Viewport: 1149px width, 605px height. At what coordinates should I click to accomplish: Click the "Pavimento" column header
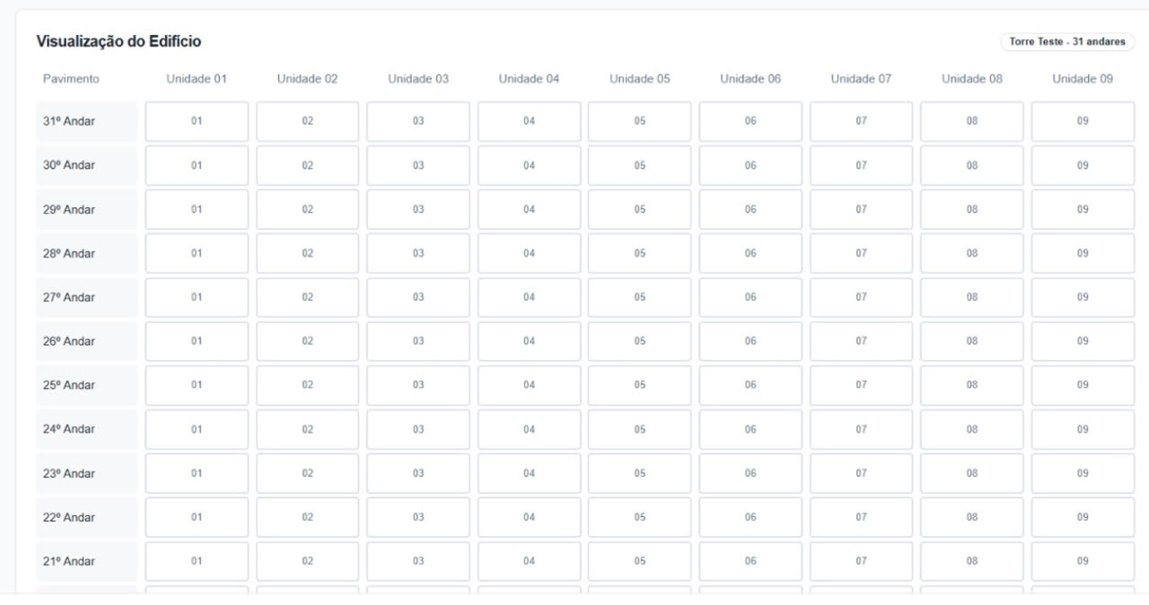click(x=71, y=79)
